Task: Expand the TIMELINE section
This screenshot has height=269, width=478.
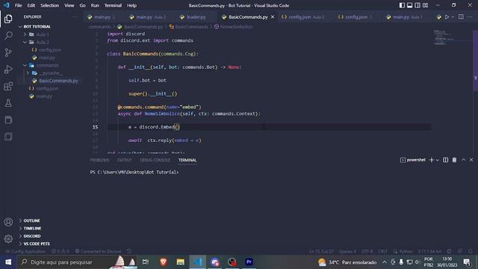Action: 32,228
